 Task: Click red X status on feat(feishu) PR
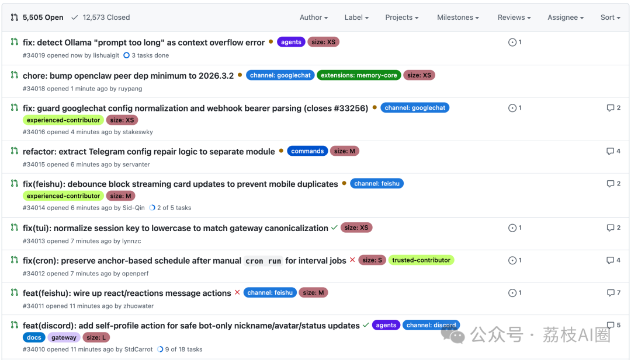(x=237, y=292)
